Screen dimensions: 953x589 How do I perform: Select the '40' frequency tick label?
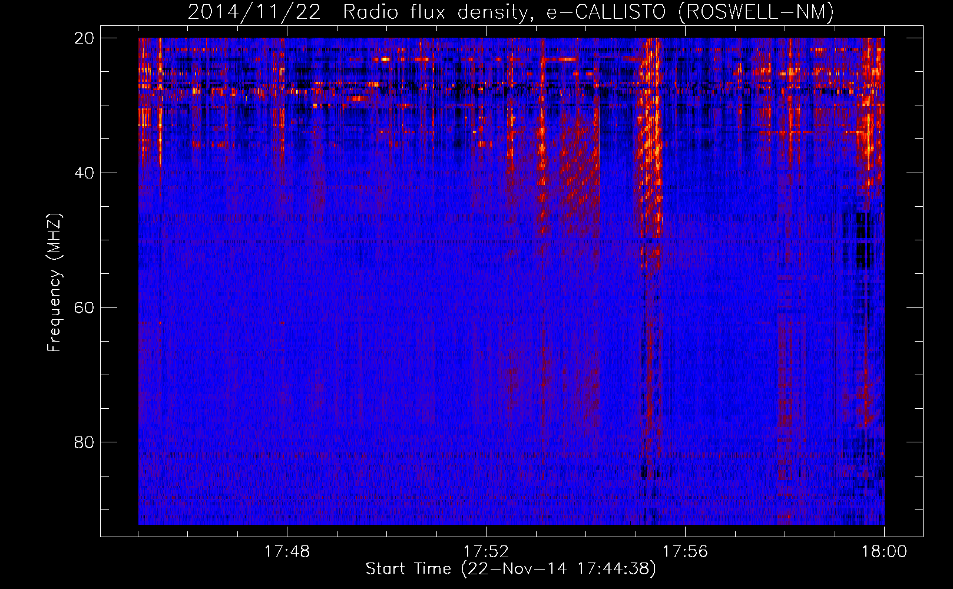tap(84, 173)
